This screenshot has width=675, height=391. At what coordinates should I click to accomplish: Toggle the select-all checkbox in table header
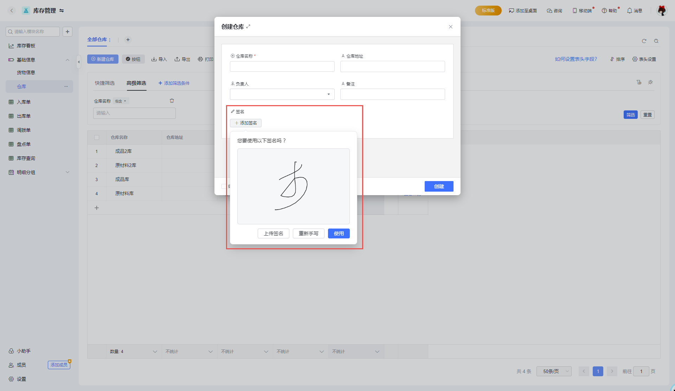pyautogui.click(x=97, y=137)
